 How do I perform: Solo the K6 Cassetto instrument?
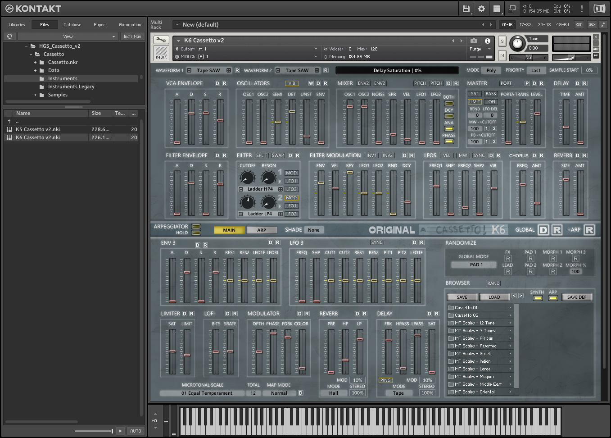click(x=502, y=41)
